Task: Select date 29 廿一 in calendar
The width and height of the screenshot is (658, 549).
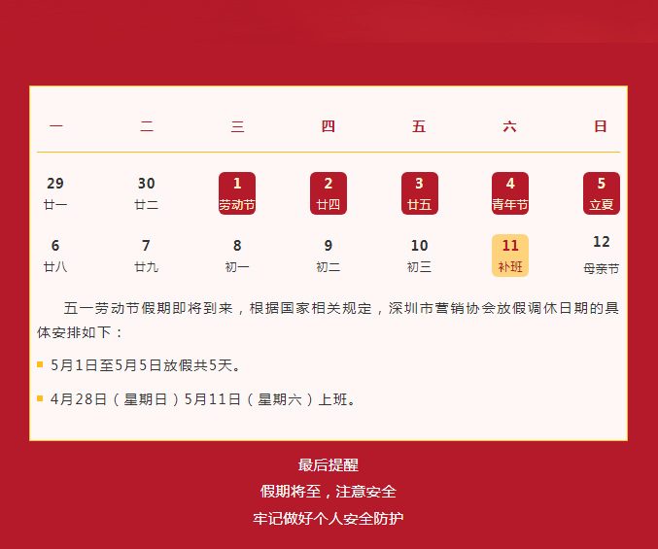Action: 55,193
